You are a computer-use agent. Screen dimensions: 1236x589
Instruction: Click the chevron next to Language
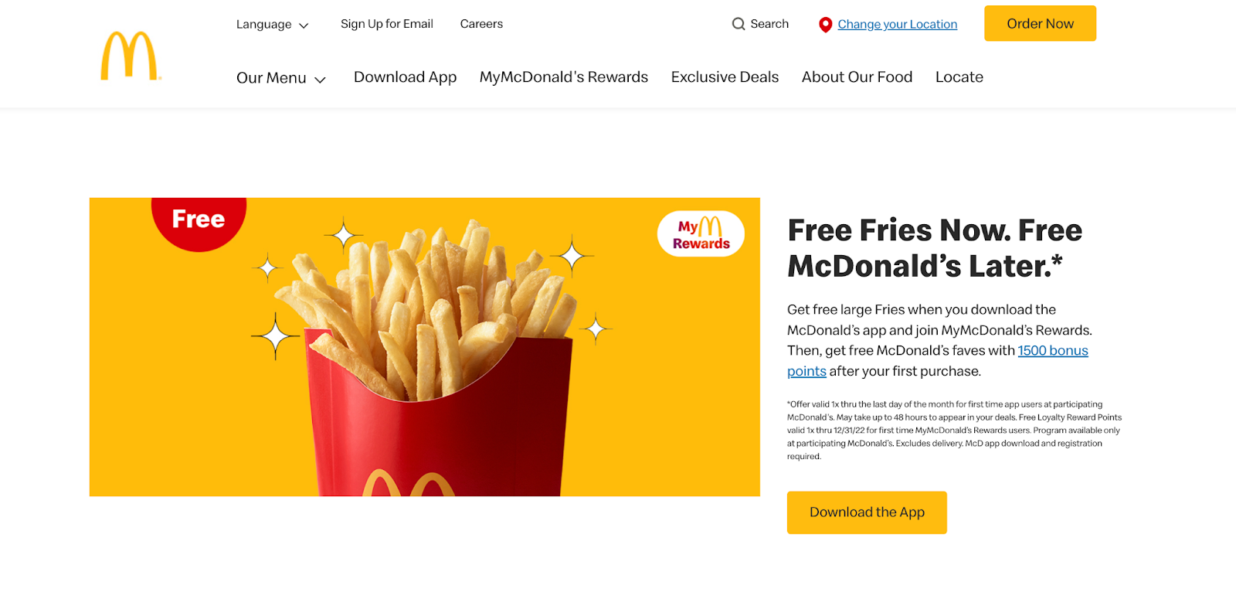[x=304, y=26]
